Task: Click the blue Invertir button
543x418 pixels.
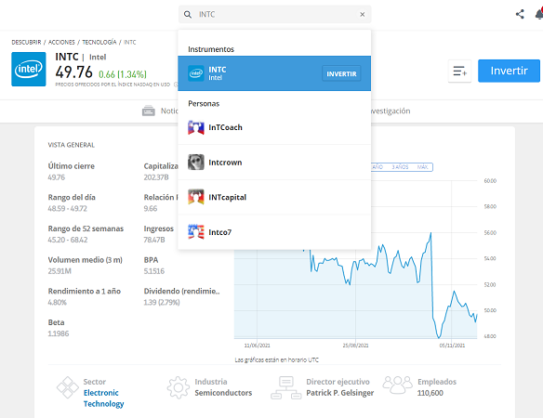Action: coord(509,71)
